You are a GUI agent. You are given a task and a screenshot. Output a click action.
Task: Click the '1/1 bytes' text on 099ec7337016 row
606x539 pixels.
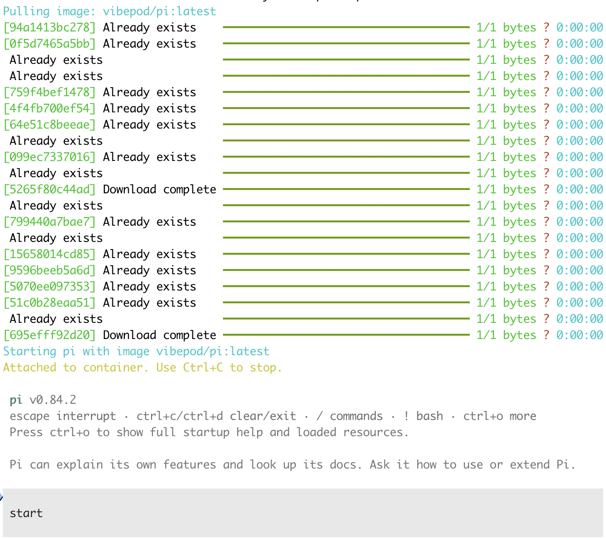coord(506,157)
